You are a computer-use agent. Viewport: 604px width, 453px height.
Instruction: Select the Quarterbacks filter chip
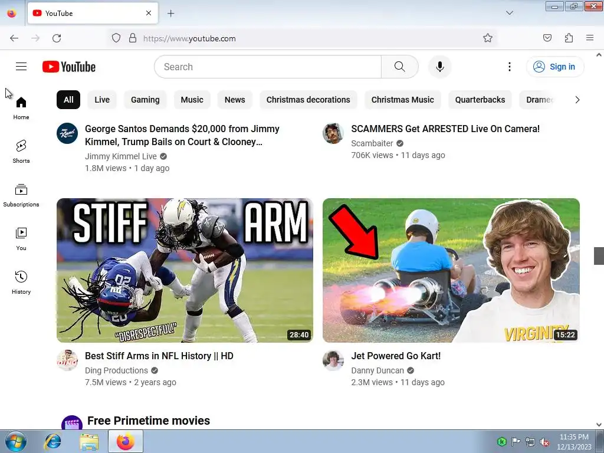pyautogui.click(x=480, y=100)
